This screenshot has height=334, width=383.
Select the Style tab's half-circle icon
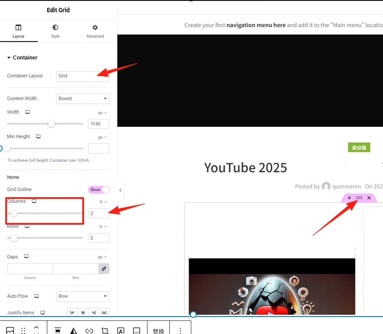(55, 28)
